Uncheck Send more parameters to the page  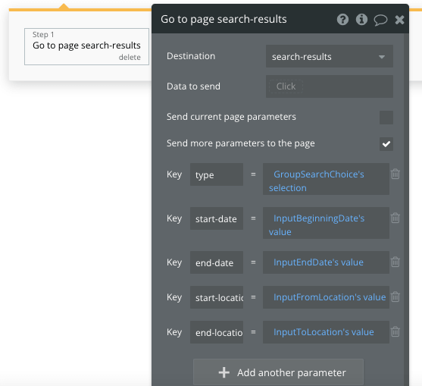(386, 144)
